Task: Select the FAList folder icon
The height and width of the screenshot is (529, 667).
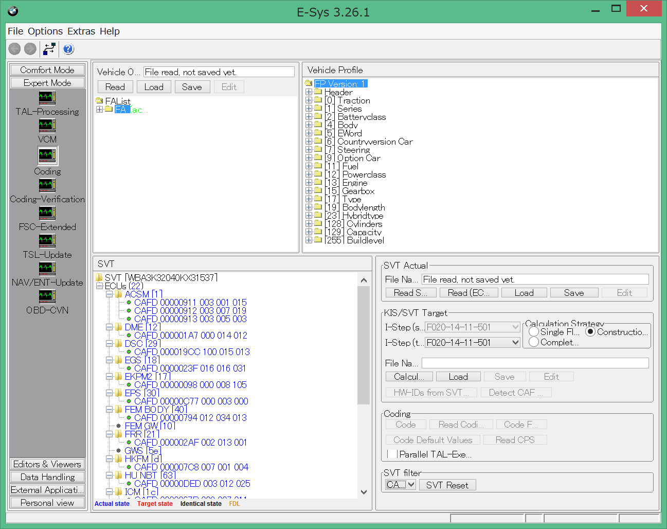Action: [100, 101]
